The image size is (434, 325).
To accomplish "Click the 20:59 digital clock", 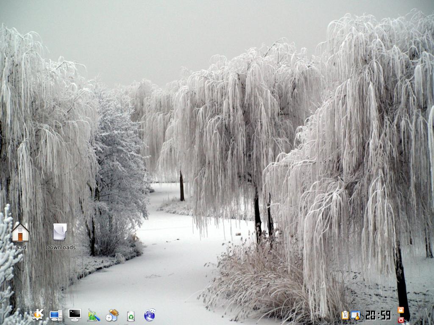I will click(x=378, y=315).
